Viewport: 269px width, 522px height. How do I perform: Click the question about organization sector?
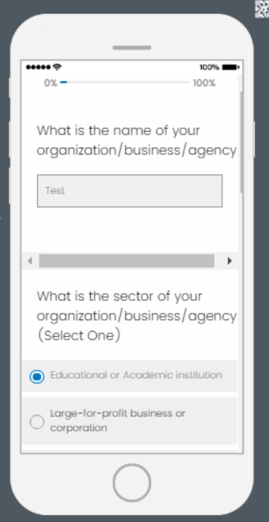[137, 316]
